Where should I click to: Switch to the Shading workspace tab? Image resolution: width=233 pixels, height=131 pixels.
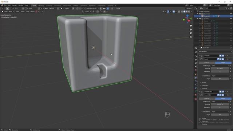coord(76,5)
